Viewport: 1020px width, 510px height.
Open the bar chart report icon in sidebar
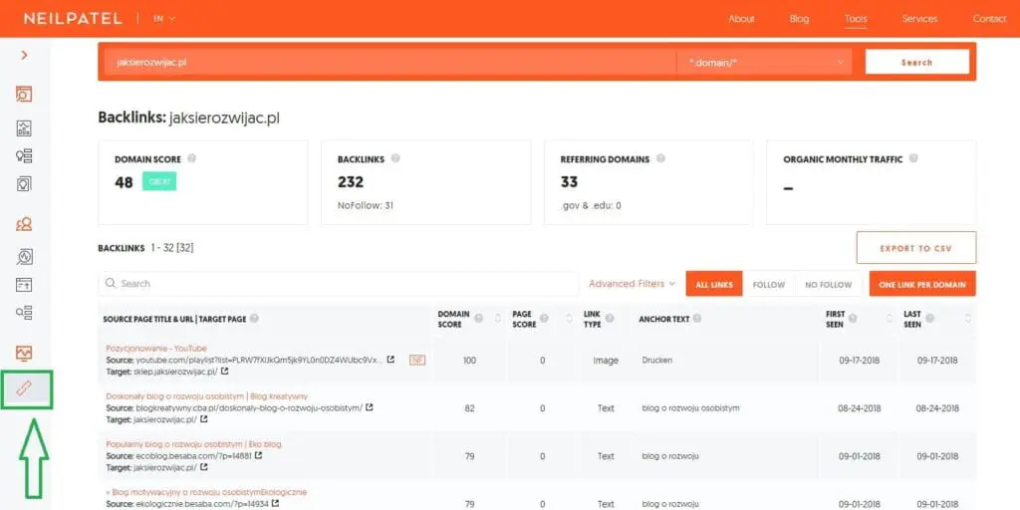(24, 127)
